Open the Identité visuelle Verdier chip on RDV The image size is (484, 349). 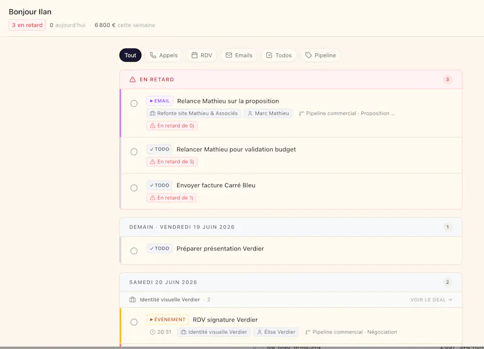214,332
